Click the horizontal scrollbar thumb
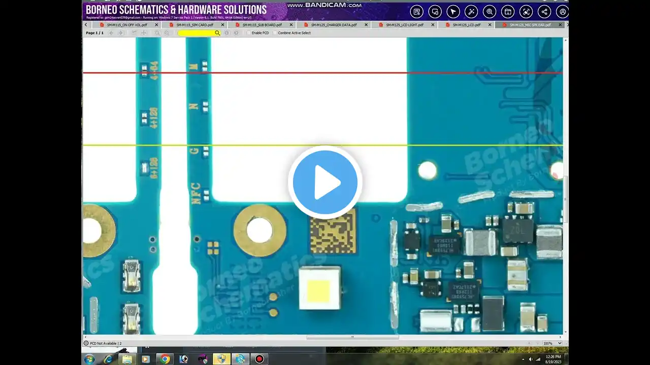650x365 pixels. [x=352, y=337]
